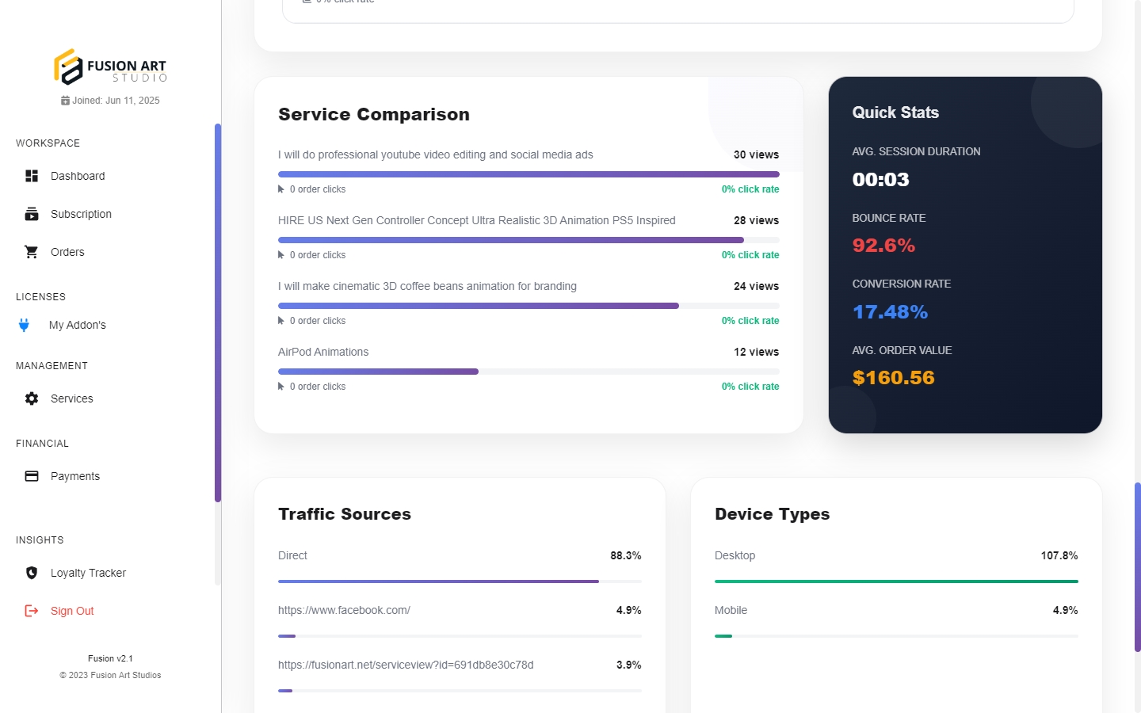The width and height of the screenshot is (1141, 713).
Task: Click the Subscription icon in sidebar
Action: [x=32, y=214]
